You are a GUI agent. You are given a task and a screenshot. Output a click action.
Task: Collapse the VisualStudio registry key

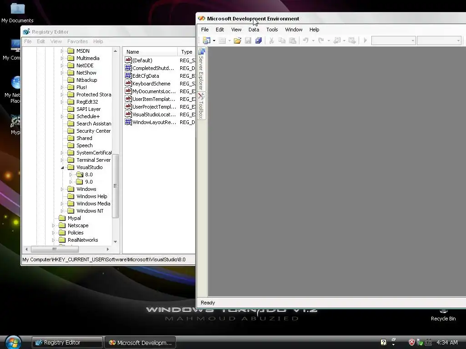pyautogui.click(x=62, y=168)
